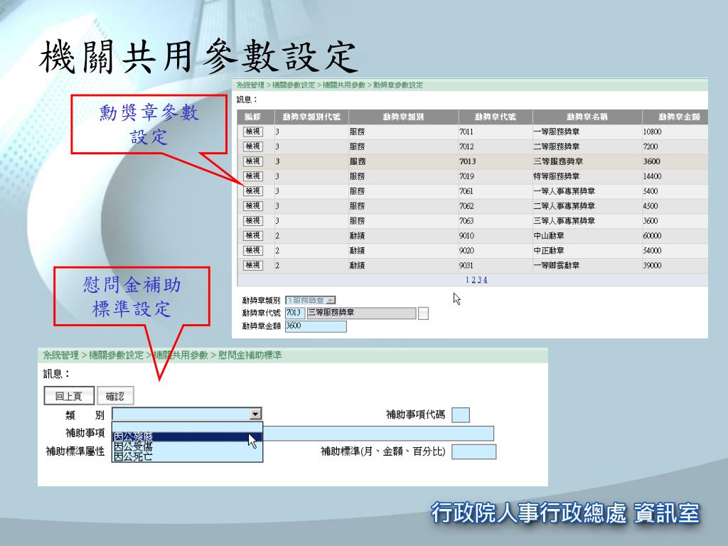Click the 補助事項 long text field

[x=378, y=433]
